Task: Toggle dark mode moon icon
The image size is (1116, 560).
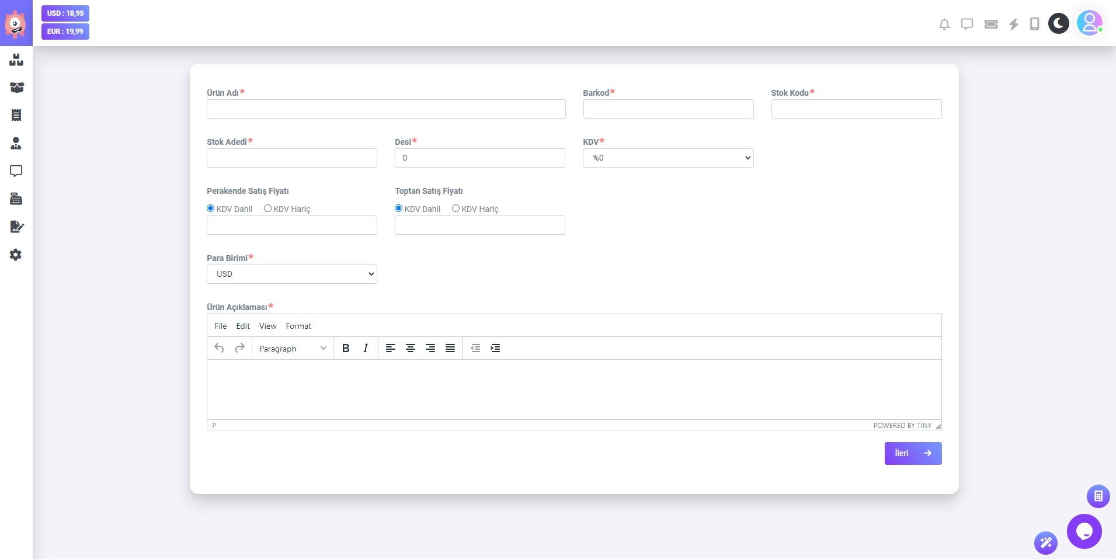Action: tap(1058, 23)
